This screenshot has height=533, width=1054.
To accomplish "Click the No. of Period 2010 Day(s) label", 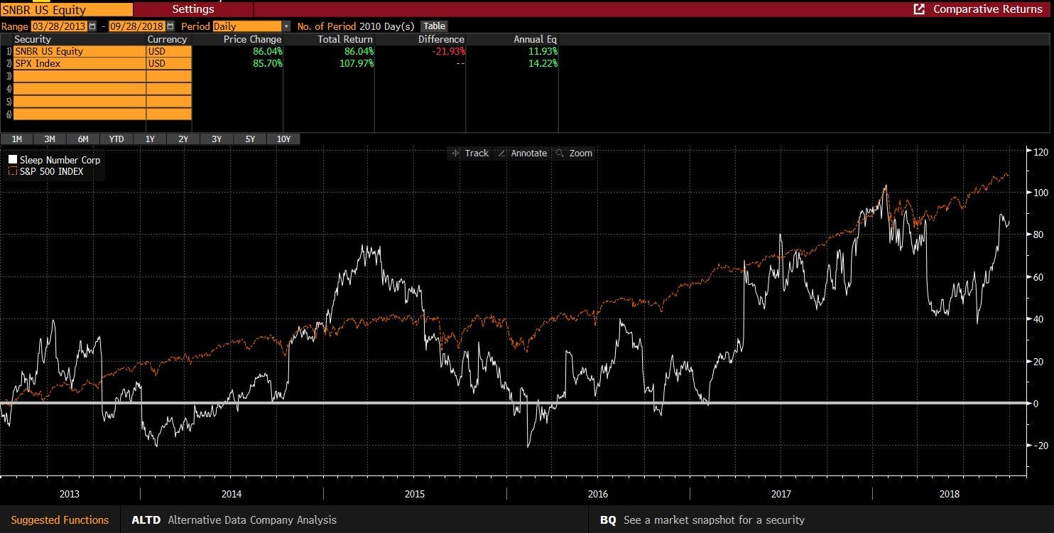I will pos(356,26).
